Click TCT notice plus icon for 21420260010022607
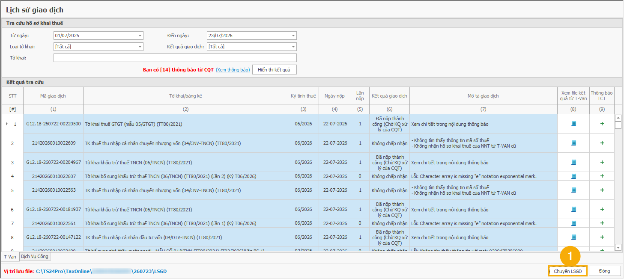The height and width of the screenshot is (279, 624). tap(602, 176)
